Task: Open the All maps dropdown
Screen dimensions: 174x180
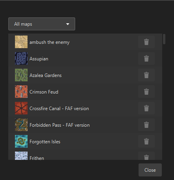Action: coord(42,24)
